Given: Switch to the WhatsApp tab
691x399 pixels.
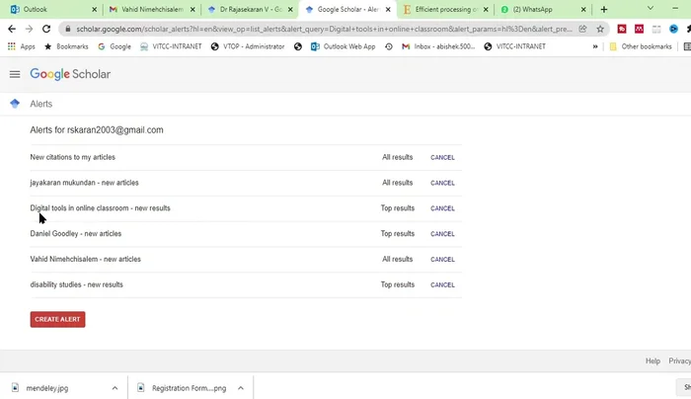Looking at the screenshot, I should (x=538, y=9).
